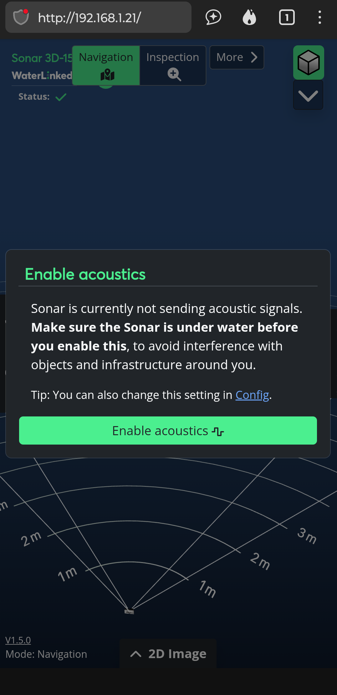
Task: Click the Sonar 3D-15 title
Action: click(x=42, y=58)
